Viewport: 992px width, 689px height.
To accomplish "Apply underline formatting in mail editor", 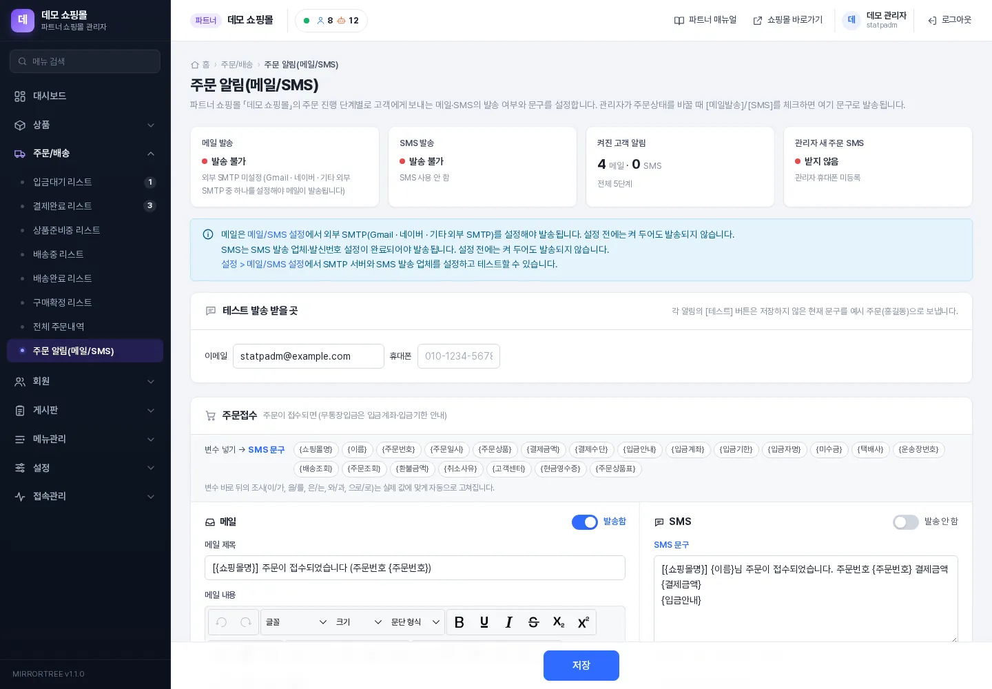I will [x=484, y=622].
